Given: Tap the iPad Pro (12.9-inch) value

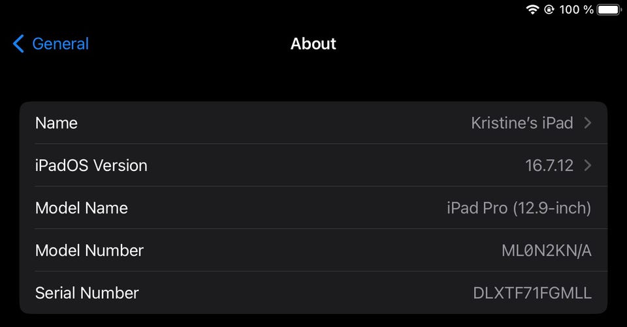Looking at the screenshot, I should (x=519, y=208).
